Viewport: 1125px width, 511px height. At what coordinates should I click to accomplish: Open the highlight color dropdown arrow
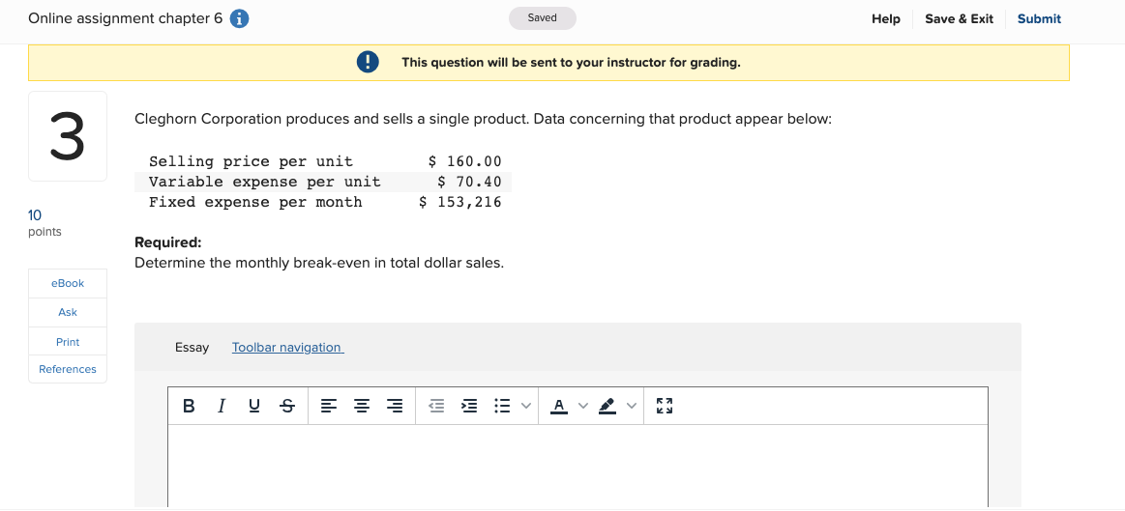[x=632, y=407]
